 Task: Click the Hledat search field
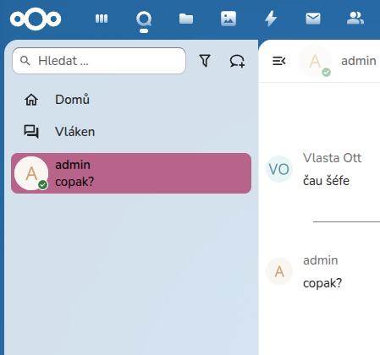click(x=99, y=61)
